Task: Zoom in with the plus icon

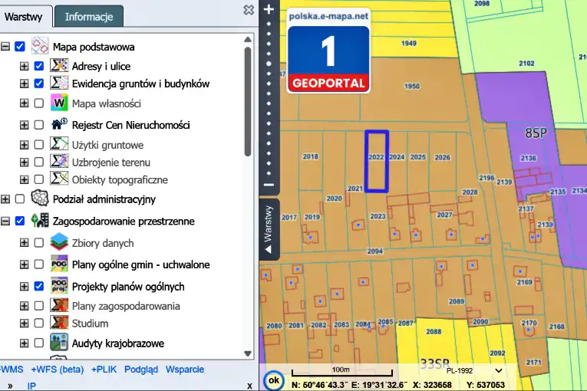Action: (269, 9)
